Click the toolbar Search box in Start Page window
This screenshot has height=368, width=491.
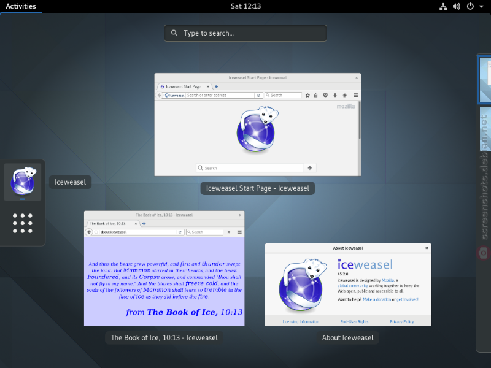point(284,96)
